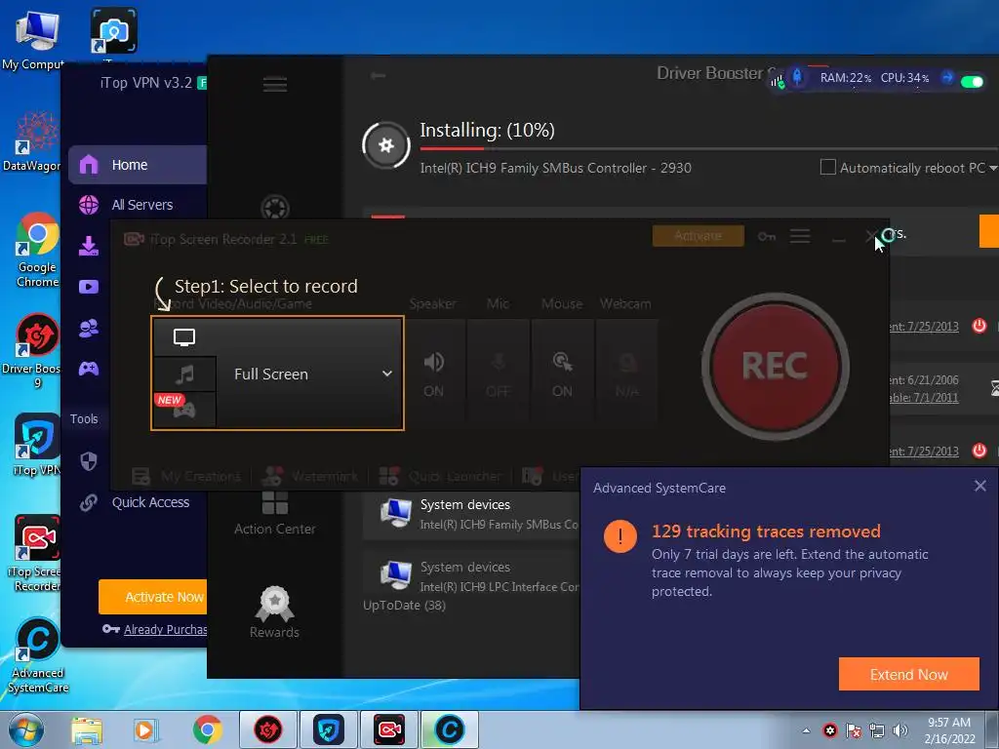999x749 pixels.
Task: Open Chrome from the taskbar
Action: pos(207,729)
